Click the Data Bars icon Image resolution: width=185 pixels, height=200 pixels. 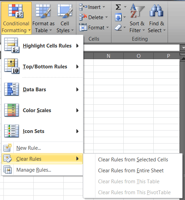click(x=12, y=89)
